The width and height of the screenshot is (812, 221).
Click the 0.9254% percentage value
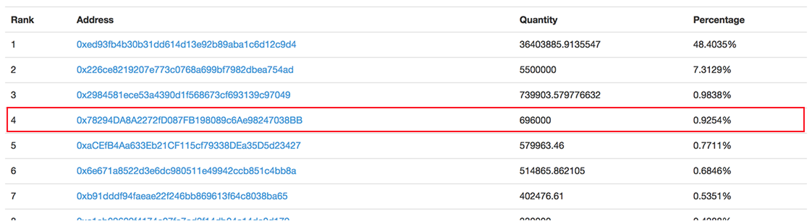tap(712, 120)
